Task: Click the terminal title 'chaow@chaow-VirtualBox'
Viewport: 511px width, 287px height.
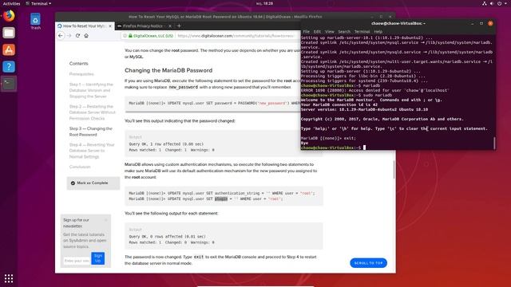Action: click(398, 23)
